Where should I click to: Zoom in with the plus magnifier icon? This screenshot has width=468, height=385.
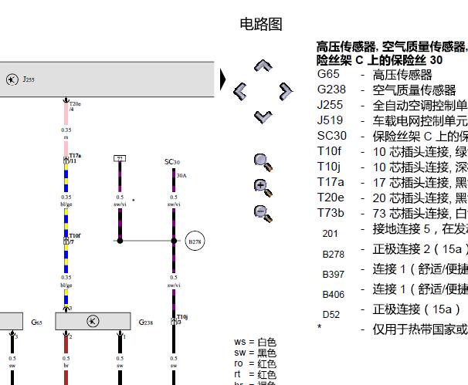[263, 188]
